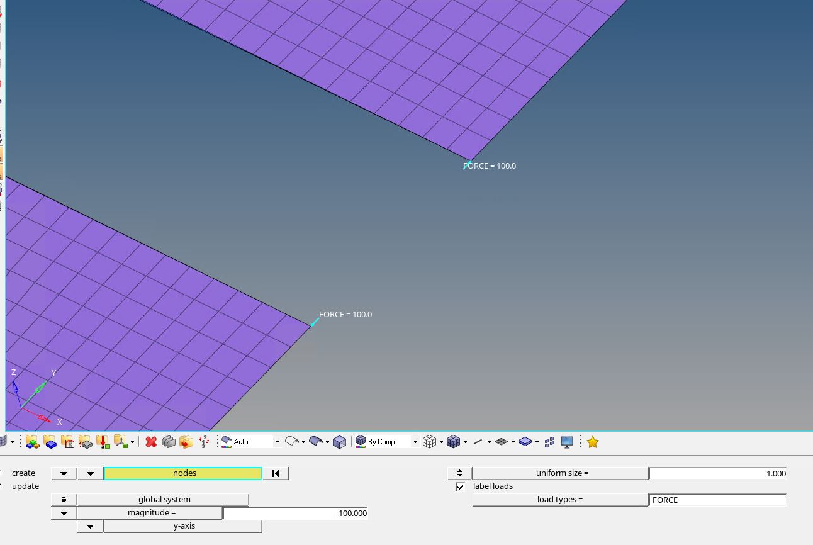Image resolution: width=813 pixels, height=545 pixels.
Task: Click the global system button
Action: coord(164,500)
